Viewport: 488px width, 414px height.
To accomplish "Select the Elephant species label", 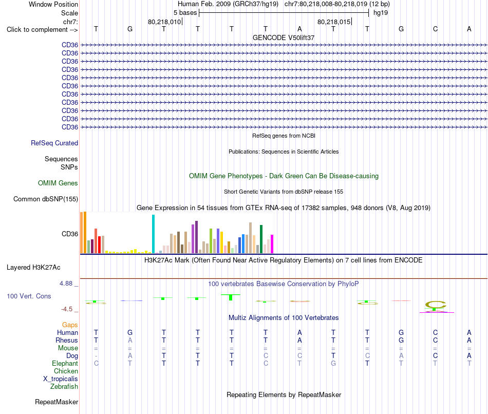I will pyautogui.click(x=65, y=363).
